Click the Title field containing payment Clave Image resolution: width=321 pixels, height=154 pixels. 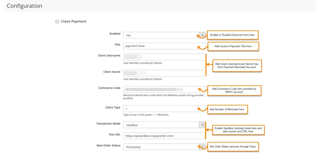164,46
